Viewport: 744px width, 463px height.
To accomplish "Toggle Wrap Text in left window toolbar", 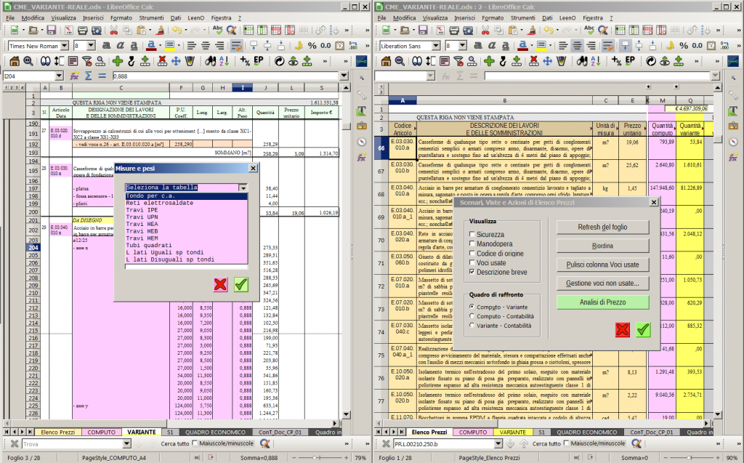I will click(x=236, y=46).
